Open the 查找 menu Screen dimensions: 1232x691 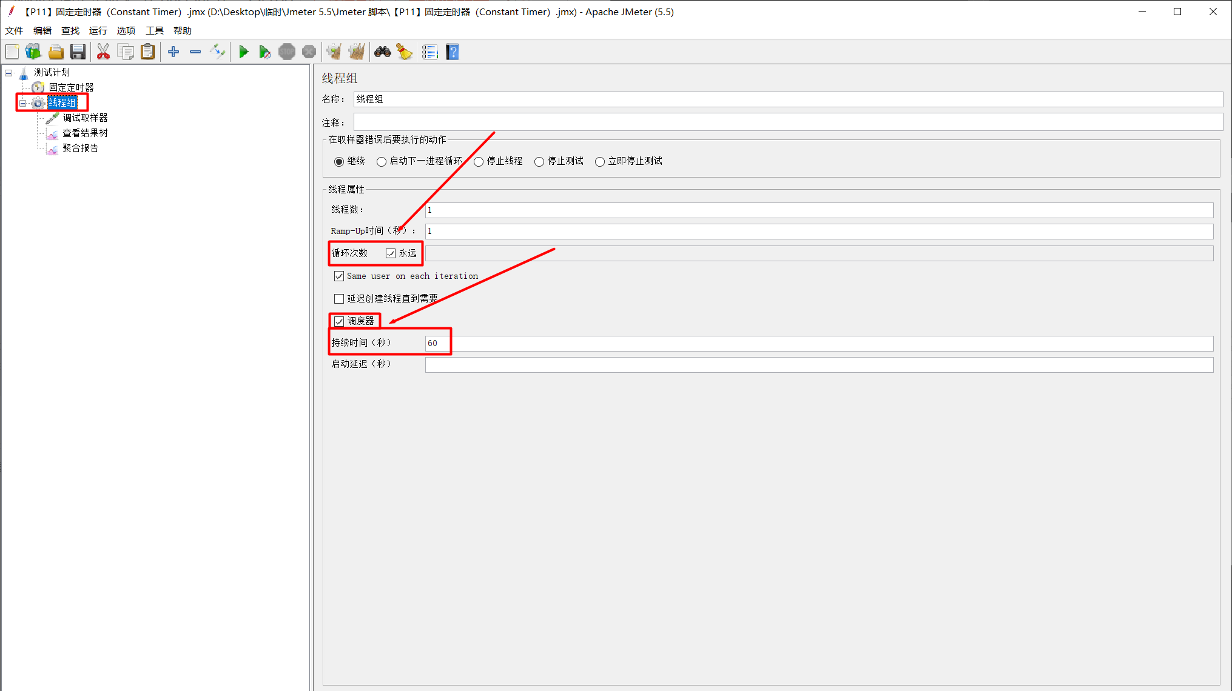tap(70, 30)
